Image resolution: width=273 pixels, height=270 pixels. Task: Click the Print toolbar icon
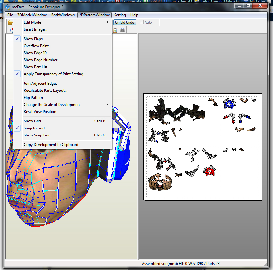tap(122, 30)
